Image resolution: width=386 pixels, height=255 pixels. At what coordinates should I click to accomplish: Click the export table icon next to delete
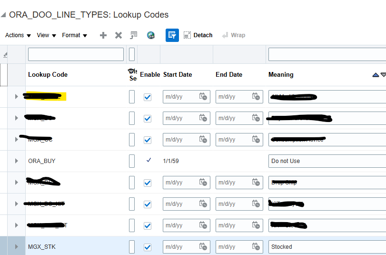tap(134, 35)
